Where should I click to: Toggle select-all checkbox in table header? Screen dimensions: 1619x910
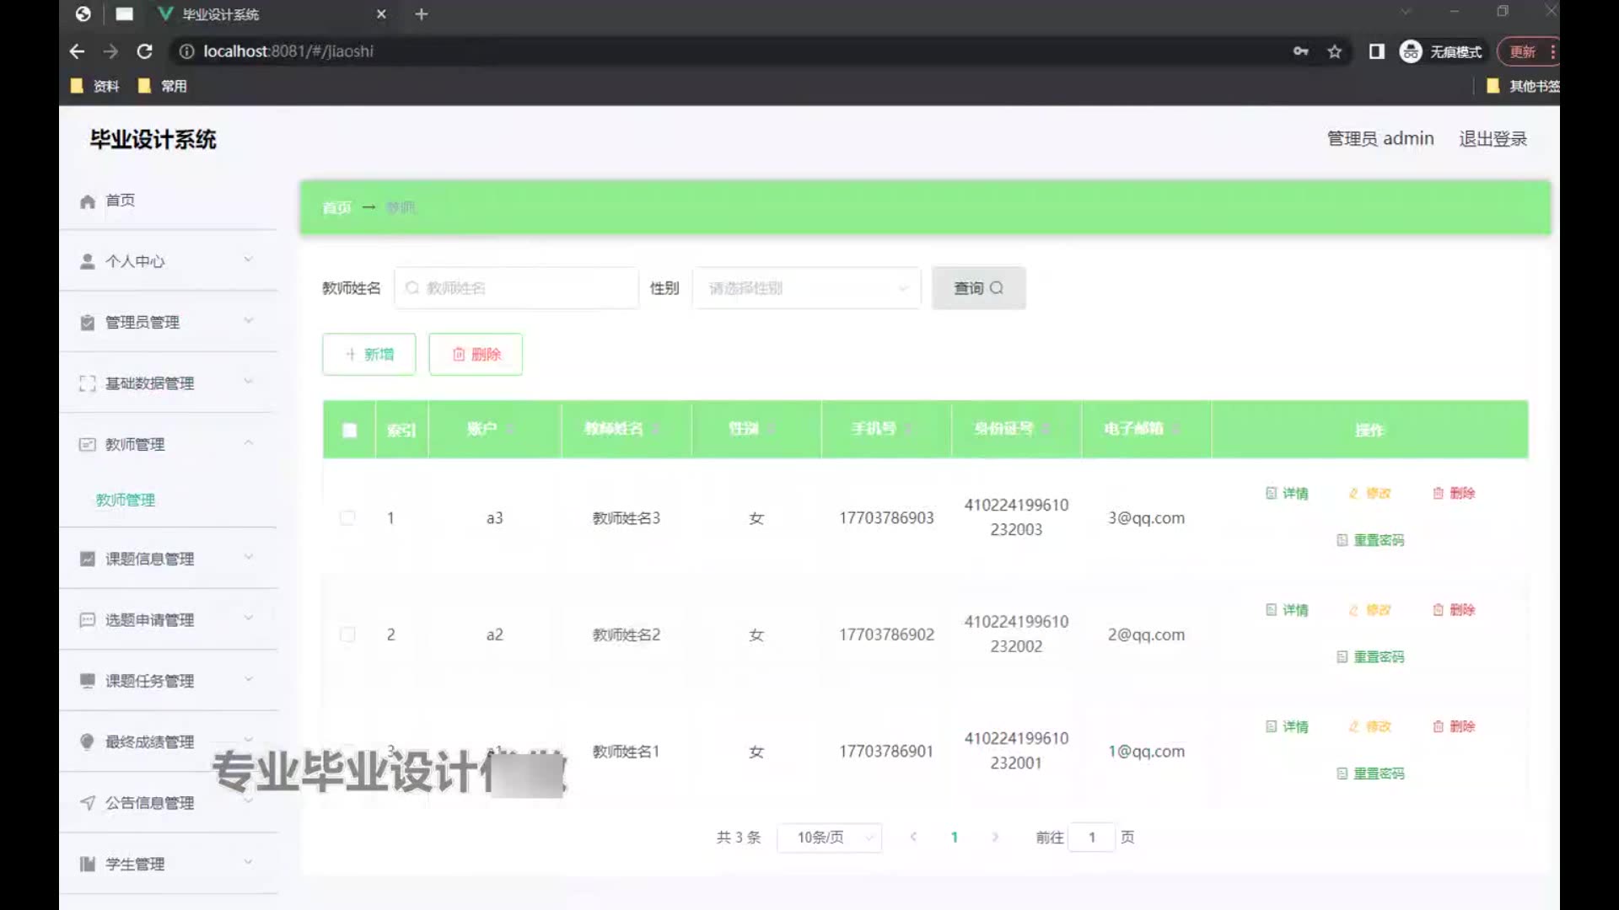pos(349,431)
